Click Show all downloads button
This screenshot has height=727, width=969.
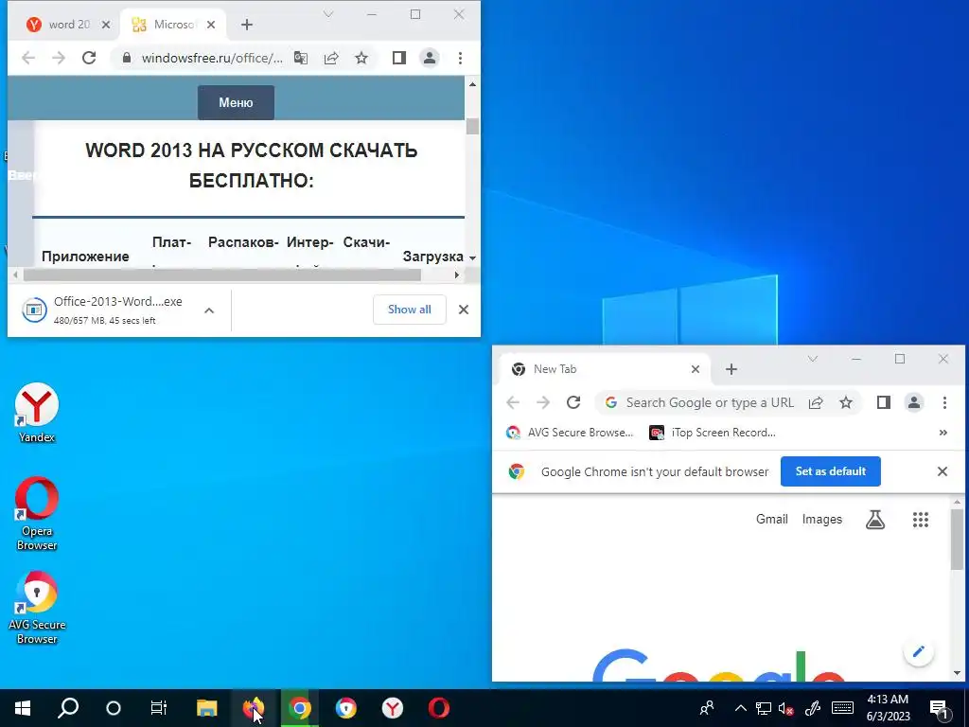click(x=409, y=310)
